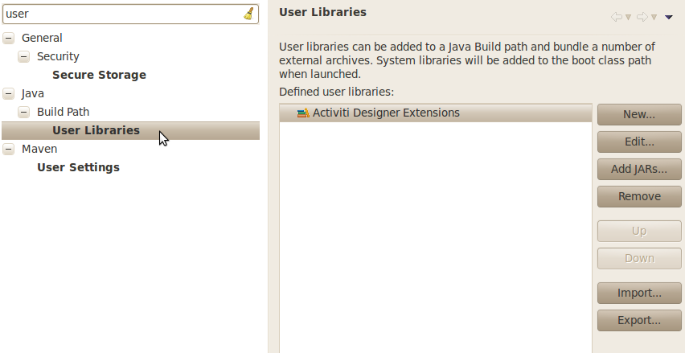Open the preferences page view menu triangle
Viewport: 685px width, 353px height.
[669, 17]
